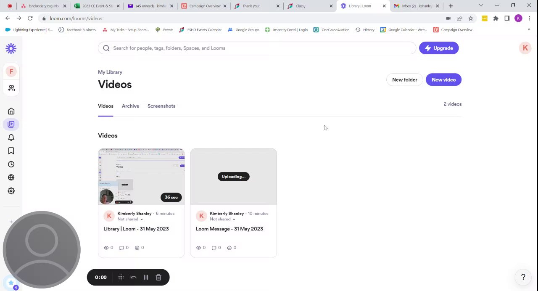The height and width of the screenshot is (291, 538).
Task: Open the 36 sec video thumbnail
Action: [x=141, y=177]
